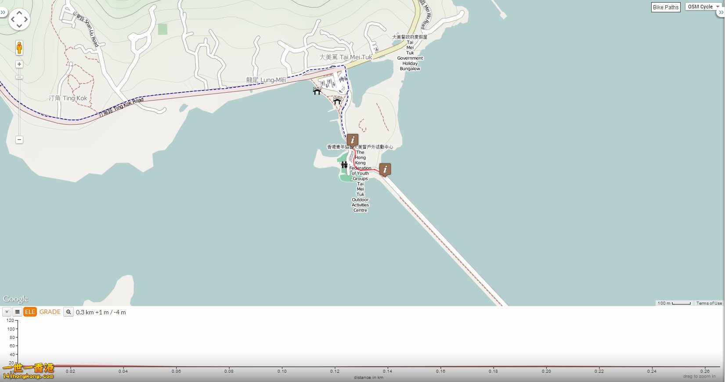Expand the right side panel

click(x=721, y=12)
